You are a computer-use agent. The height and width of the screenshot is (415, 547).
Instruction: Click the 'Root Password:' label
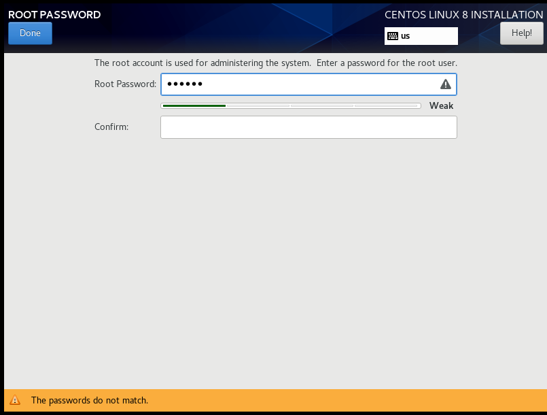click(x=125, y=84)
